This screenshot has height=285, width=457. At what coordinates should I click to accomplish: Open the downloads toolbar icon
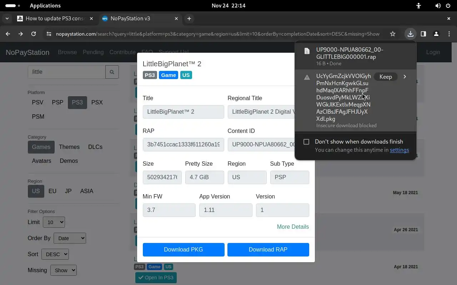click(411, 34)
